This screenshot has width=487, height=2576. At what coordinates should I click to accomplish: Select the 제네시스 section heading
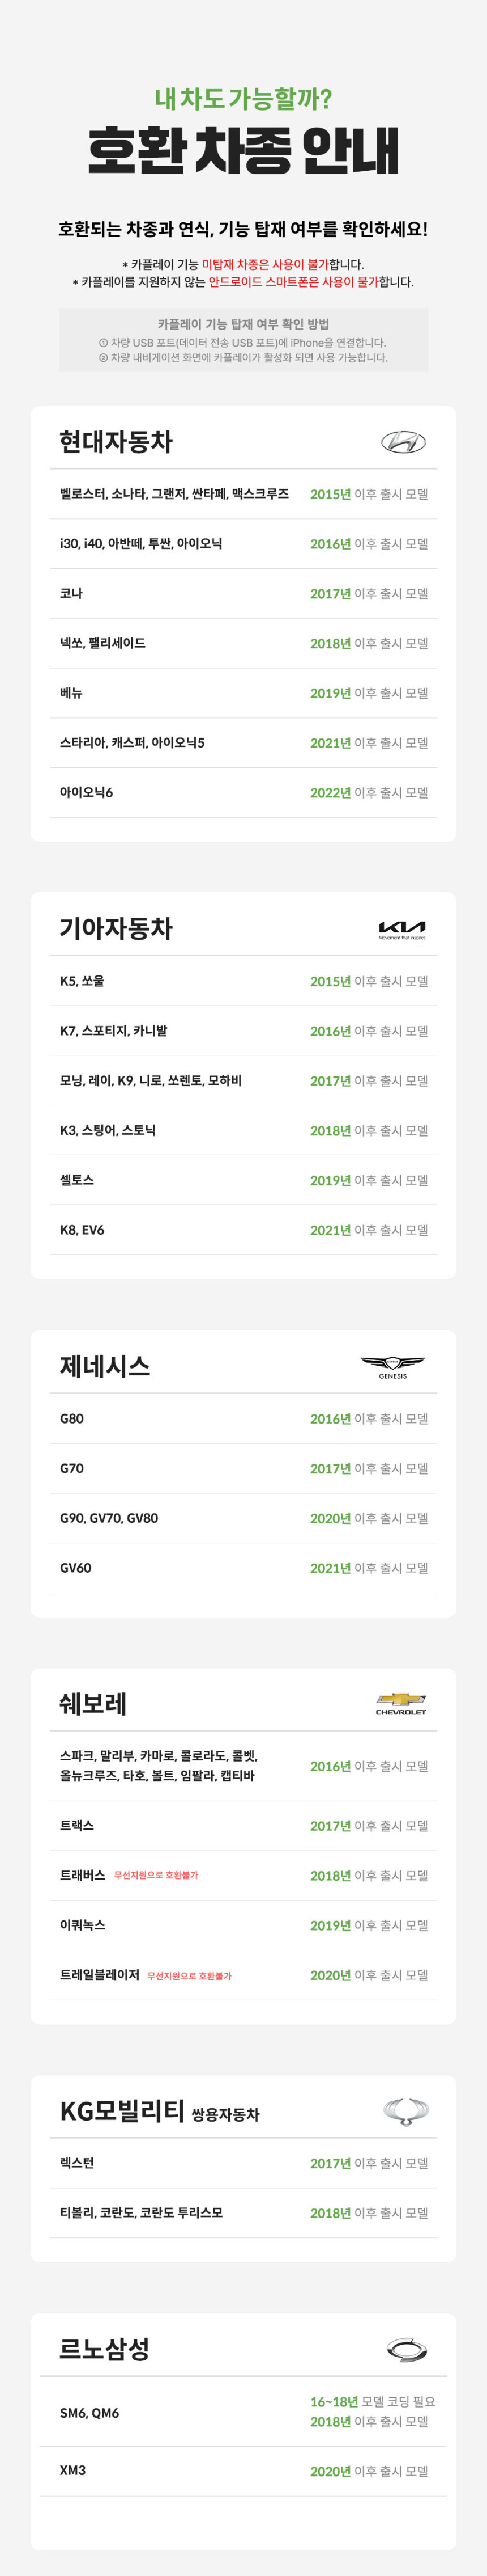(105, 1366)
